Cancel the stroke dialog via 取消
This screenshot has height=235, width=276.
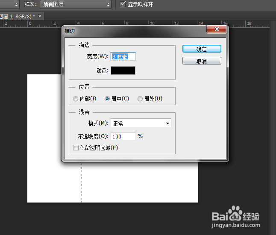pos(202,61)
